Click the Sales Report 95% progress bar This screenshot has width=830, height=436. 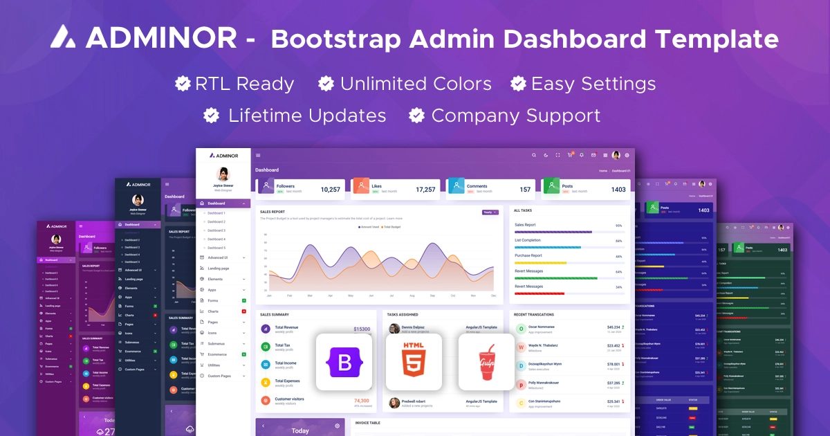[x=569, y=232]
